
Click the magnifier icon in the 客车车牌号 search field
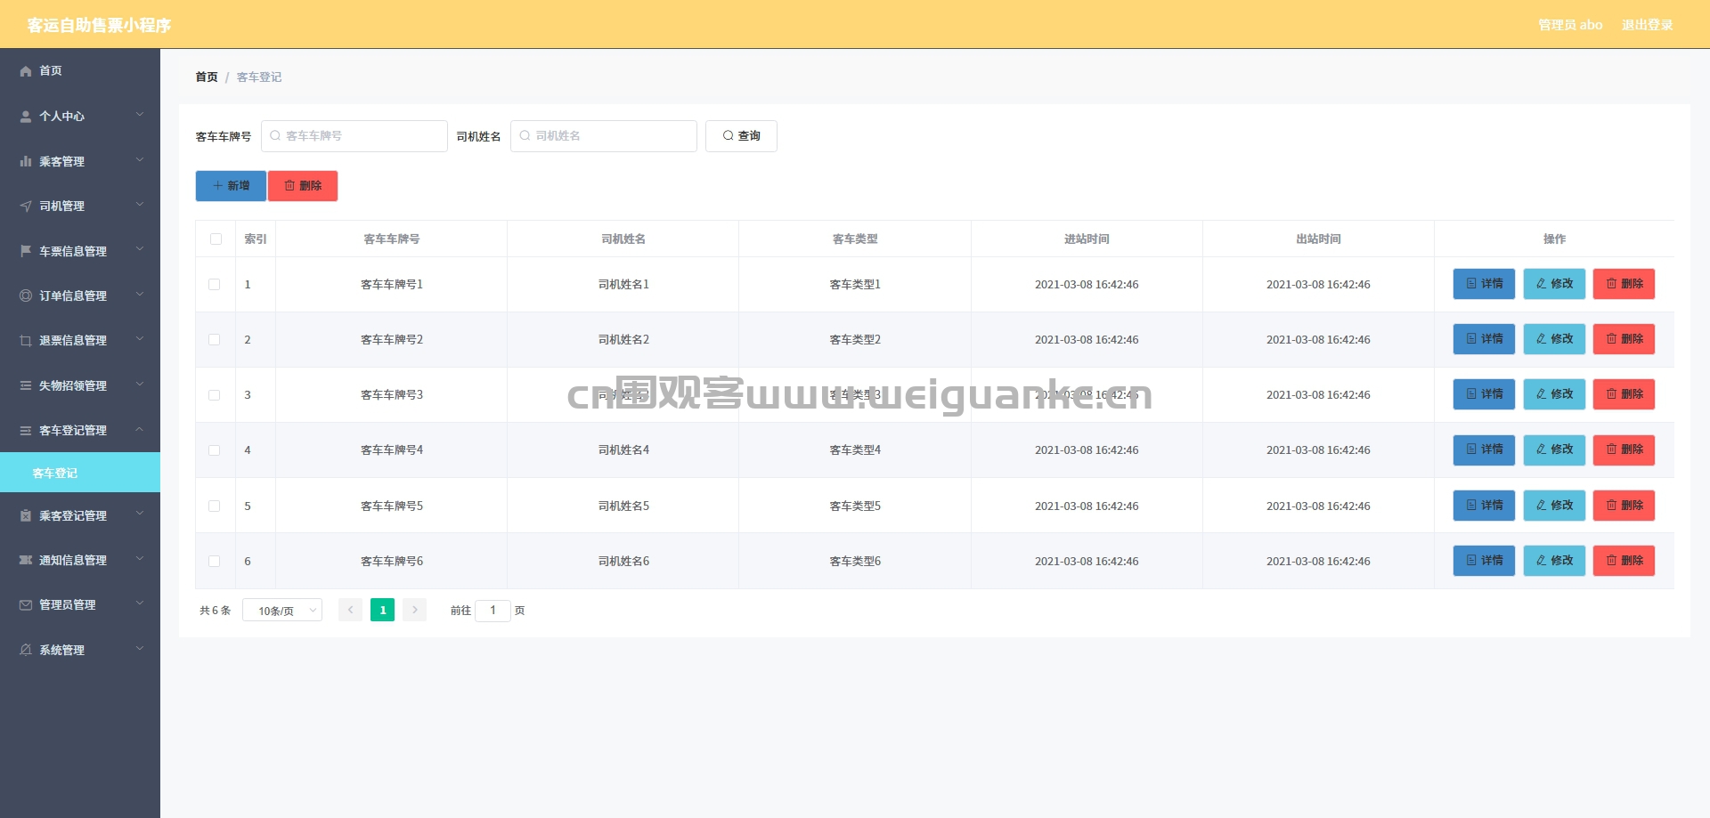(x=275, y=135)
